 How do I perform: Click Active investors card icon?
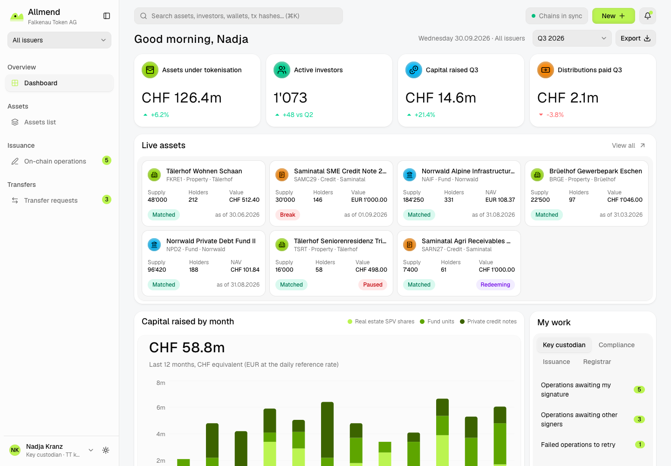tap(282, 70)
